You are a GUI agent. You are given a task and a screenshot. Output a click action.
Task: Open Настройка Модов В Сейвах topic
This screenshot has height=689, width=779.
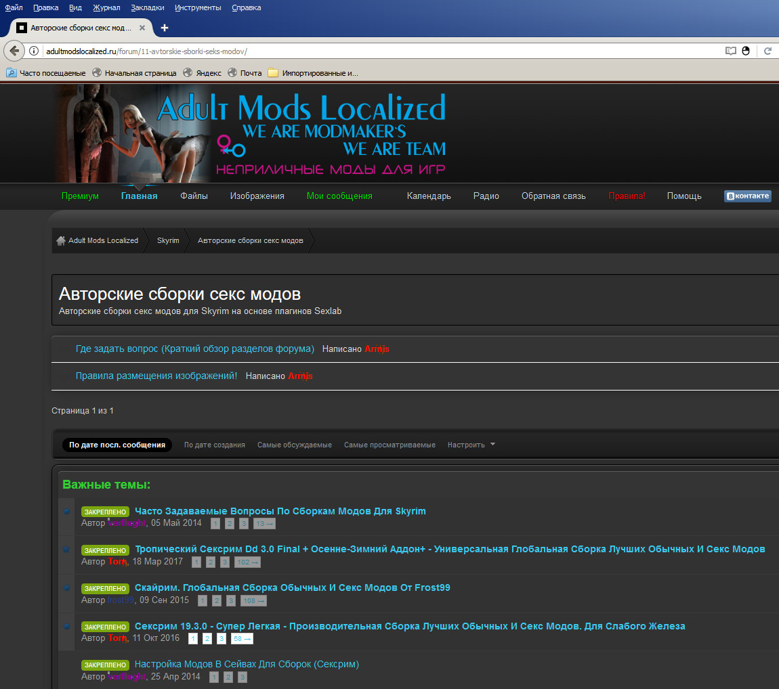point(247,664)
